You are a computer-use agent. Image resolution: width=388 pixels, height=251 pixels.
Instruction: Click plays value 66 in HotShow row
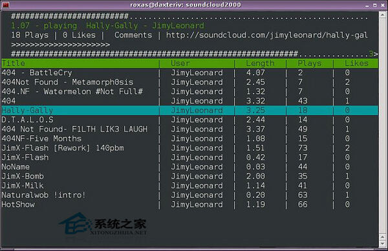pos(303,204)
